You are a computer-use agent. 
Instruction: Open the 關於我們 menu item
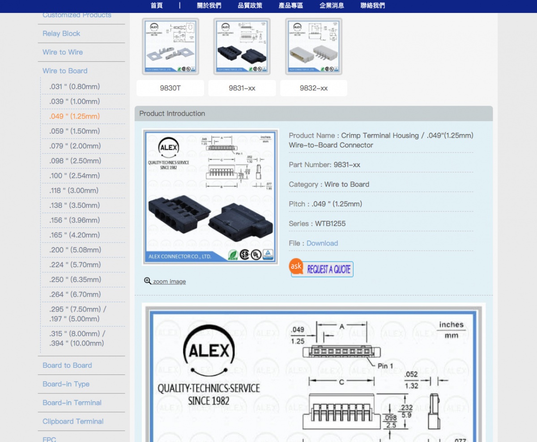coord(209,5)
